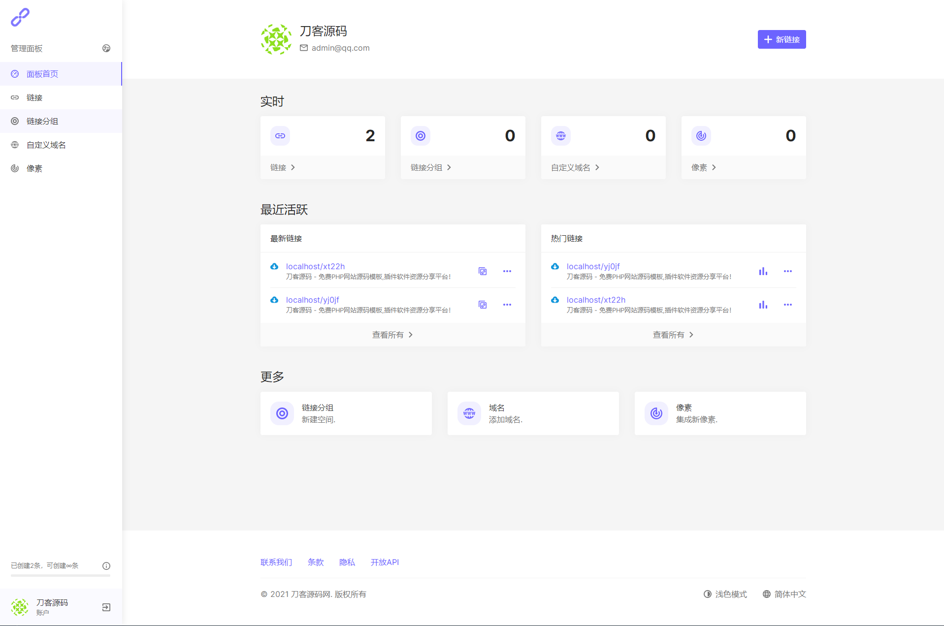Click the 刀客源码 profile avatar in header
Viewport: 944px width, 626px height.
[276, 39]
